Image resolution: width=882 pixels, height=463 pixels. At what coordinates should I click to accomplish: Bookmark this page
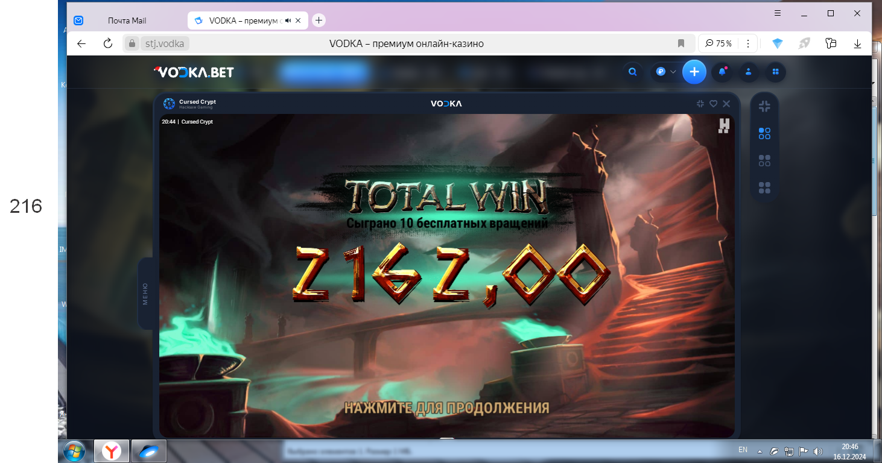pyautogui.click(x=681, y=43)
